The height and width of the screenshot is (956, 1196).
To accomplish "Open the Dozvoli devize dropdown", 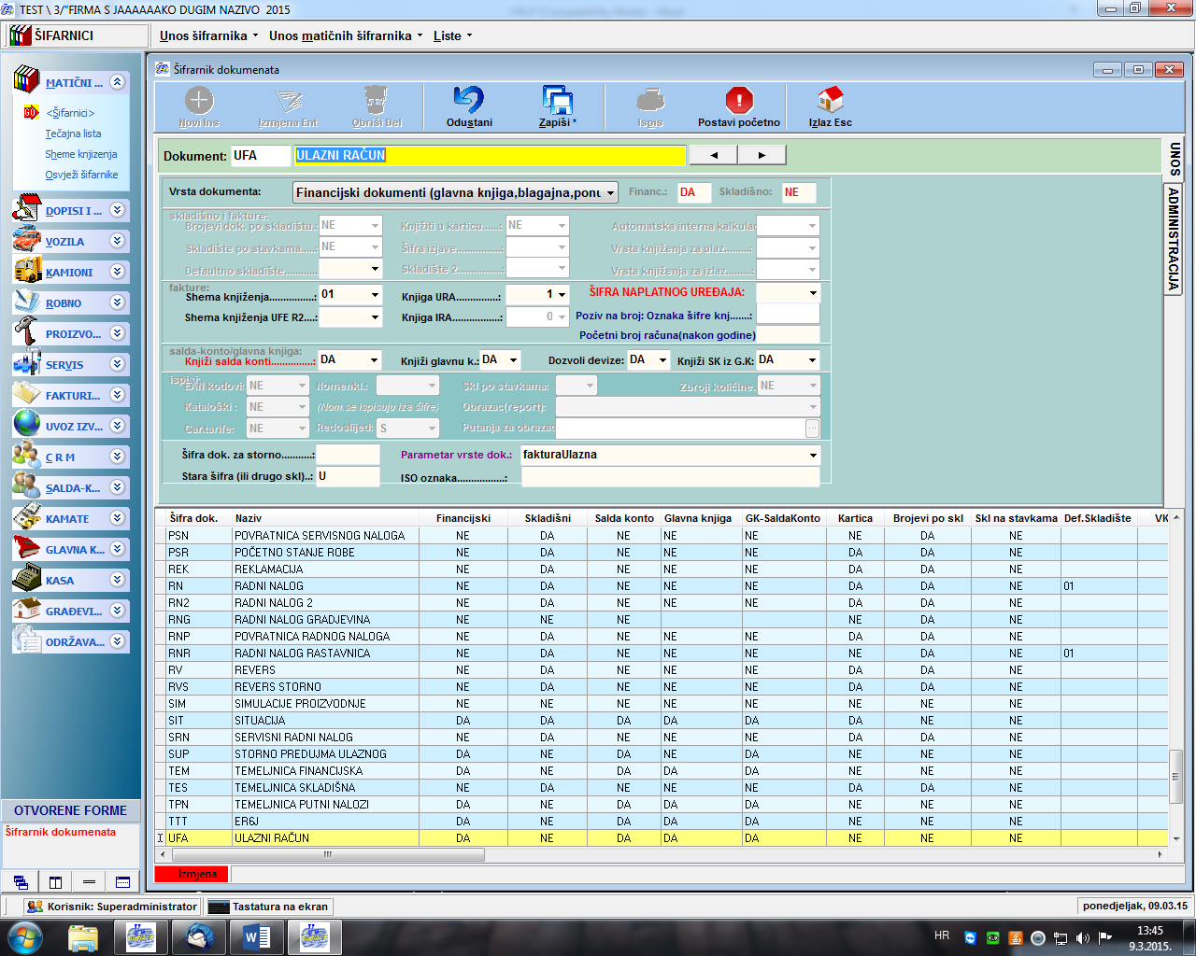I will tap(662, 360).
